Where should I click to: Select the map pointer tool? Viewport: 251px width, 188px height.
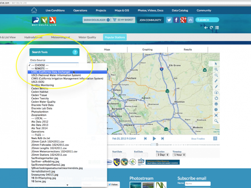[x=216, y=64]
